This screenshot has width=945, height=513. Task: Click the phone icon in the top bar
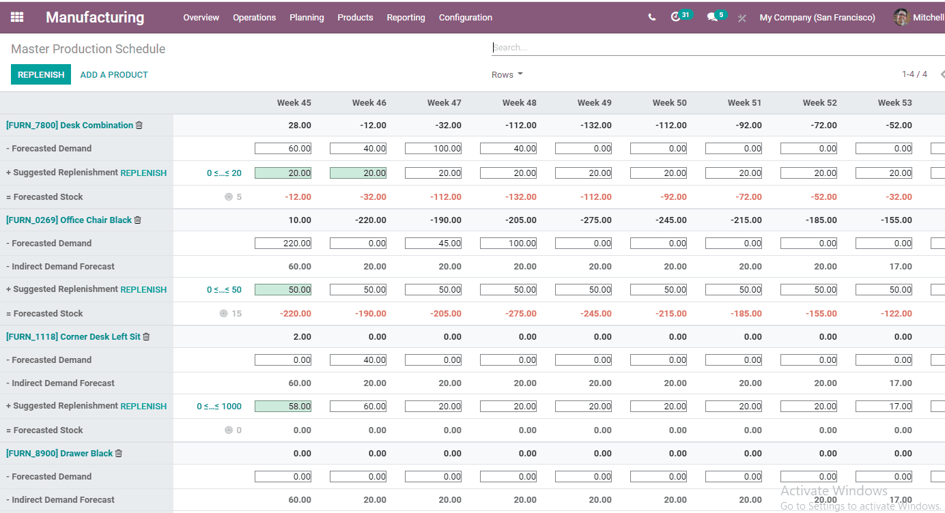tap(651, 17)
